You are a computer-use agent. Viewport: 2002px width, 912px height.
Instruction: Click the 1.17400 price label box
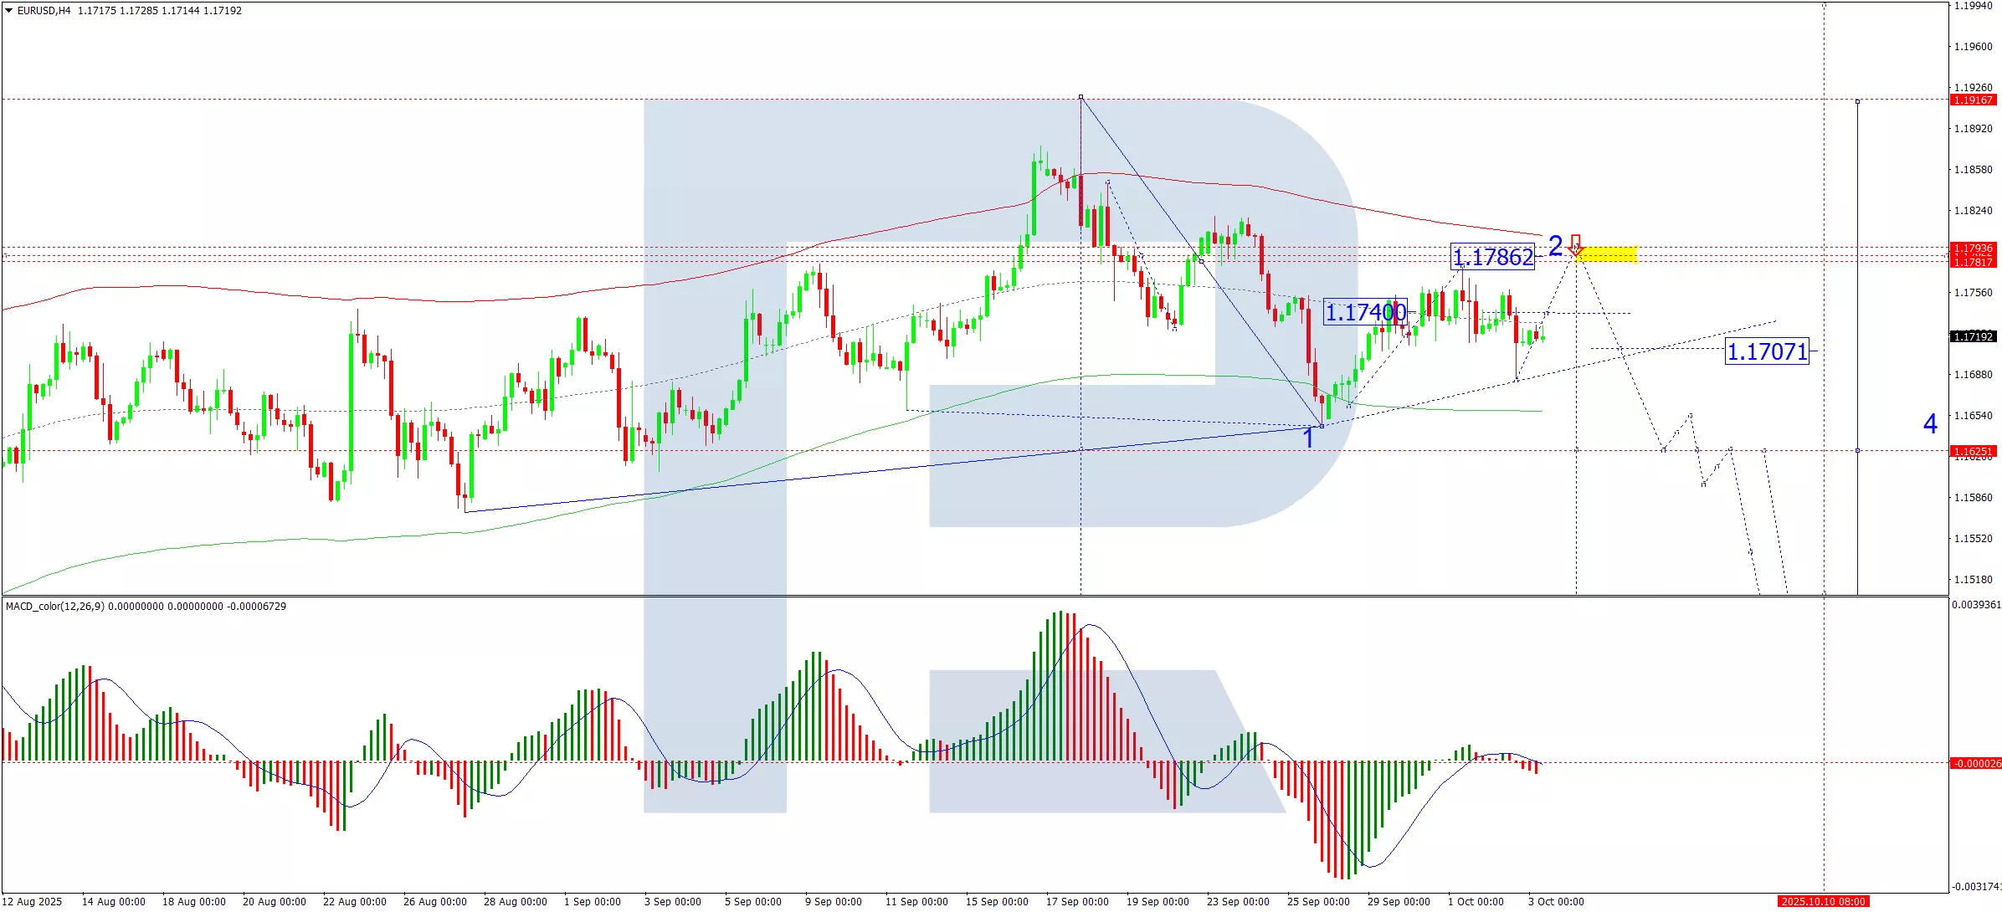[1365, 313]
